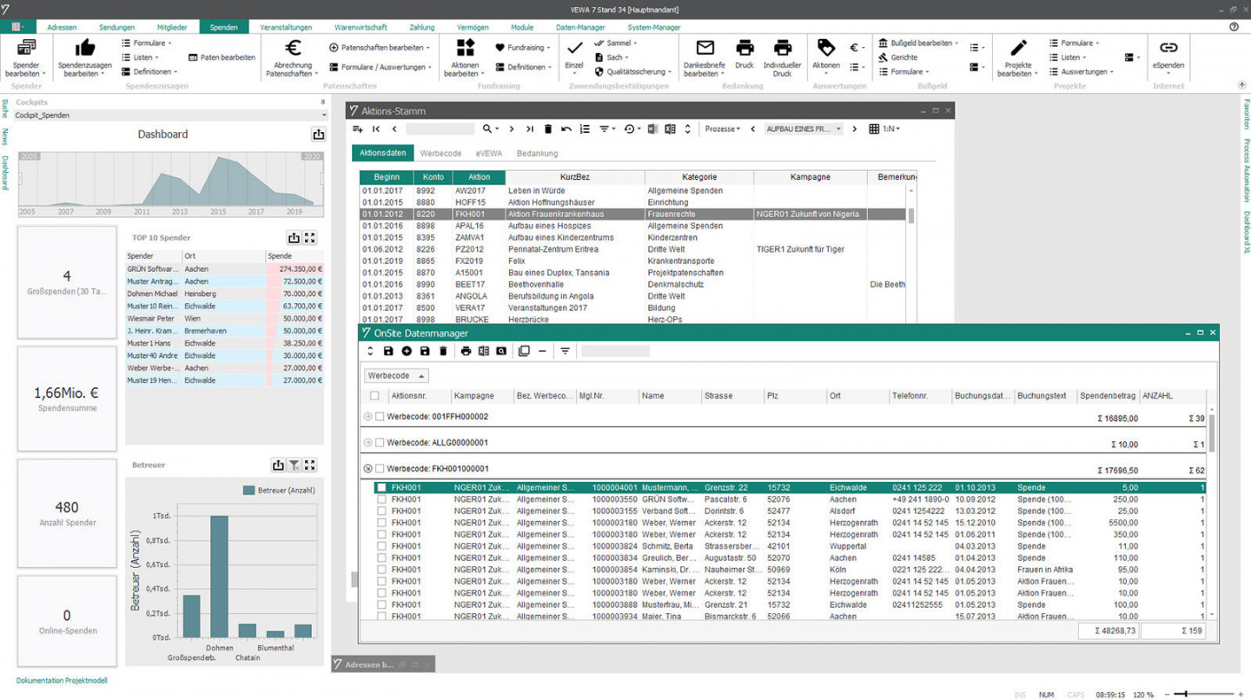Image resolution: width=1251 pixels, height=700 pixels.
Task: Open the AUFBAU EINES FR... combo box
Action: point(804,129)
